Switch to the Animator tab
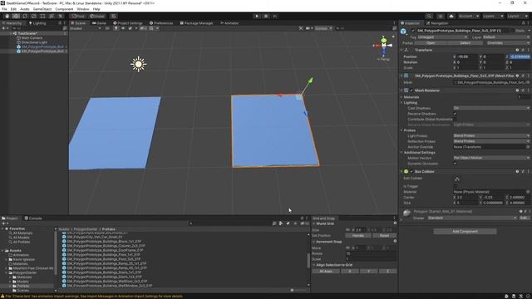Image resolution: width=532 pixels, height=299 pixels. 229,23
